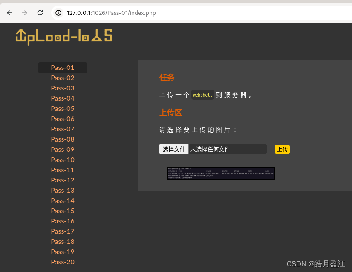Screen dimensions: 352x272
Task: Select Pass-14 level
Action: [63, 200]
